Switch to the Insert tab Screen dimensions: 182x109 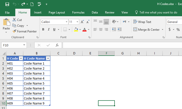[x=38, y=12]
